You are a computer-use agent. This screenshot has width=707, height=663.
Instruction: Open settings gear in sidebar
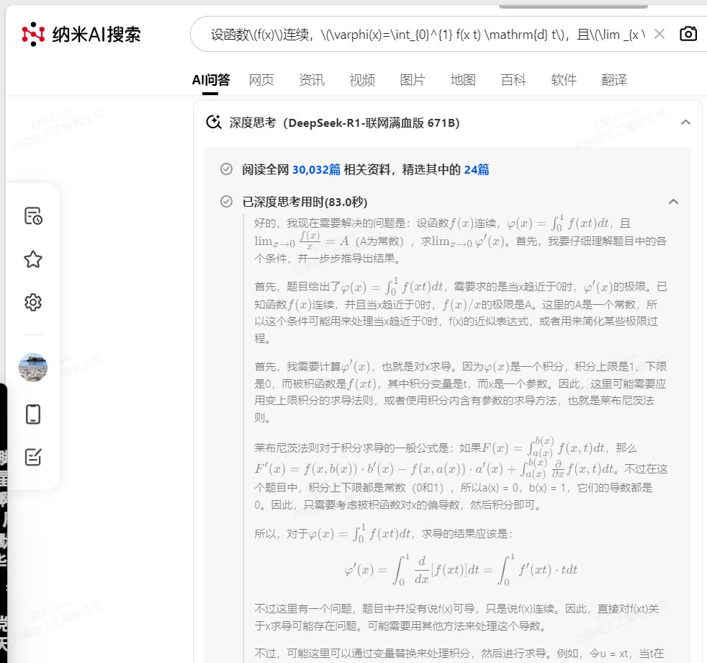click(33, 302)
